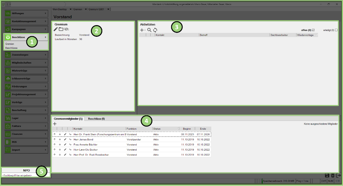
Task: Edit Gremium with the pencil icon
Action: pyautogui.click(x=56, y=29)
